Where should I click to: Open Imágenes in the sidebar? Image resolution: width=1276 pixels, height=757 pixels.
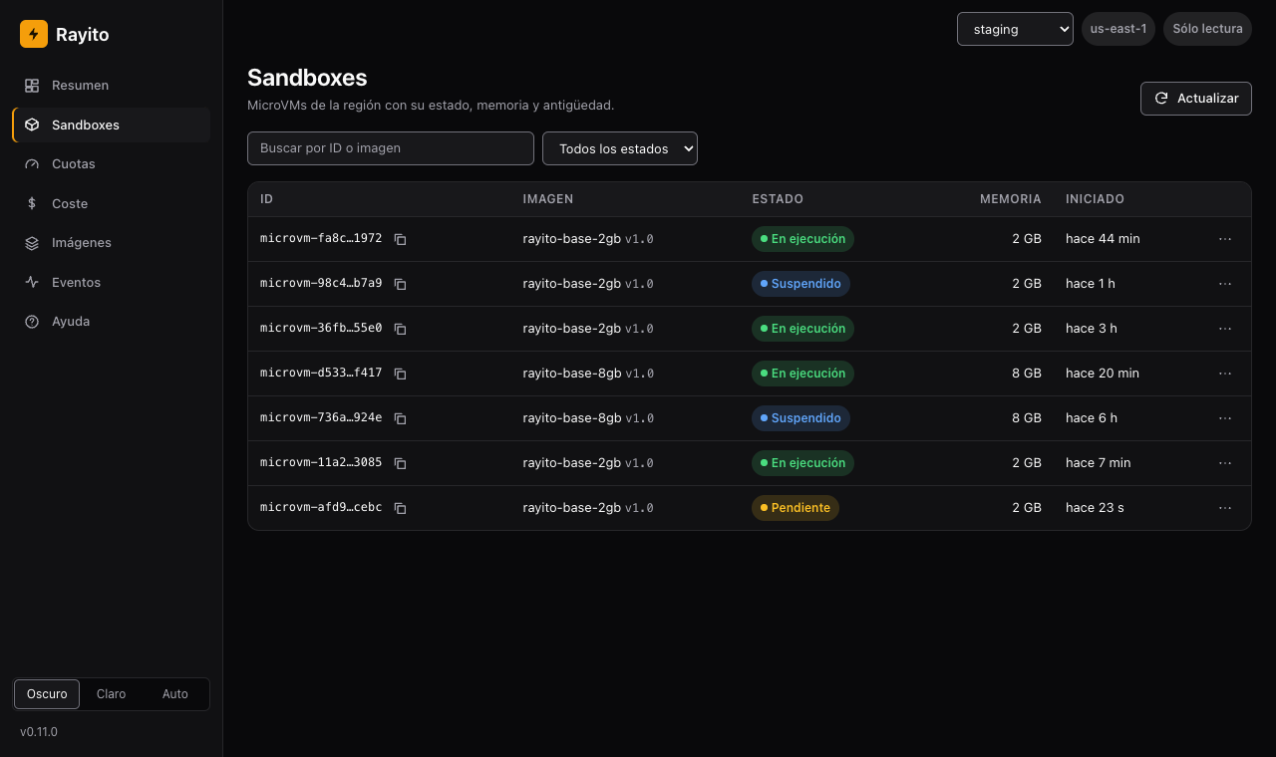pyautogui.click(x=112, y=243)
